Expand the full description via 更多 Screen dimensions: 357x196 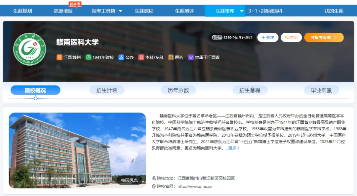(234, 148)
